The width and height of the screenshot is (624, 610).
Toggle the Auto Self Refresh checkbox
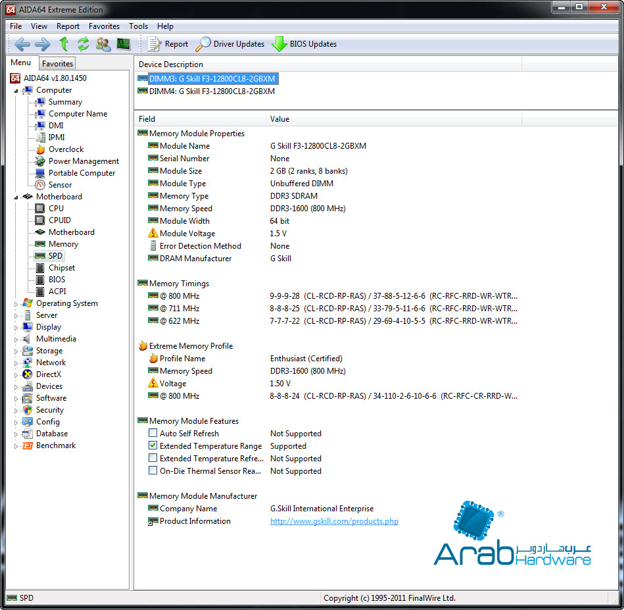pyautogui.click(x=153, y=433)
